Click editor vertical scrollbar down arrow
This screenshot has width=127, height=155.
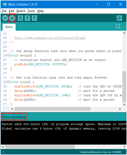pos(124,104)
